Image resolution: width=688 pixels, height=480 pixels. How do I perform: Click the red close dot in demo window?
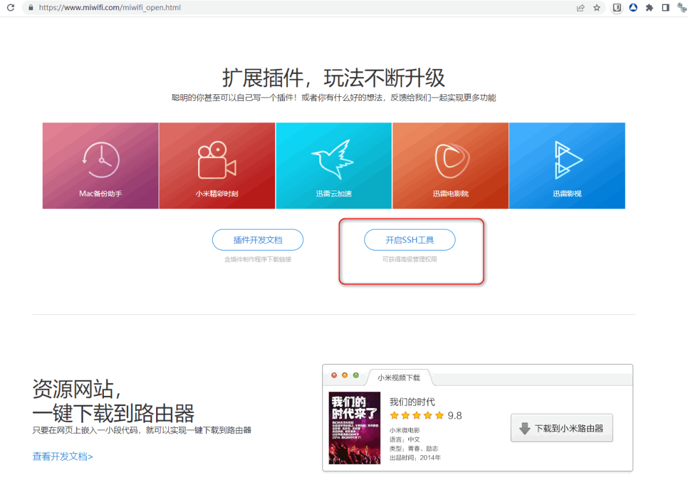click(x=334, y=375)
